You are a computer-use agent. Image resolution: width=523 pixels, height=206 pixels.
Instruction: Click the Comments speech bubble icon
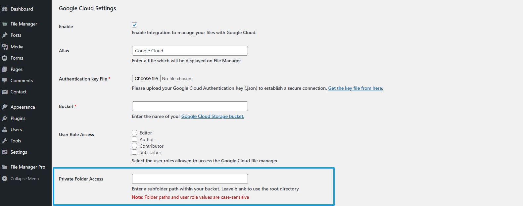(5, 80)
